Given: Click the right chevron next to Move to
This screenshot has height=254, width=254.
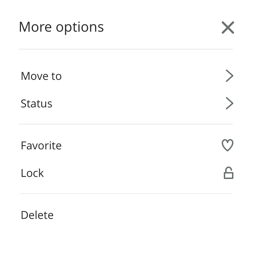Looking at the screenshot, I should [x=229, y=76].
